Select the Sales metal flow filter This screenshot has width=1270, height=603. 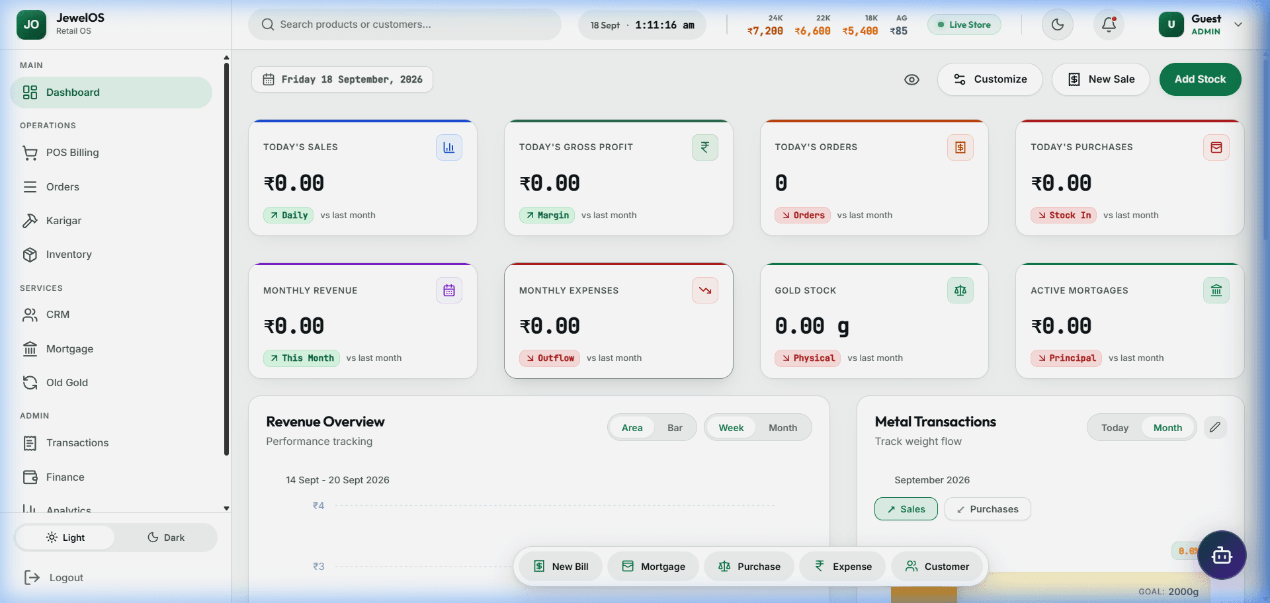click(x=906, y=509)
